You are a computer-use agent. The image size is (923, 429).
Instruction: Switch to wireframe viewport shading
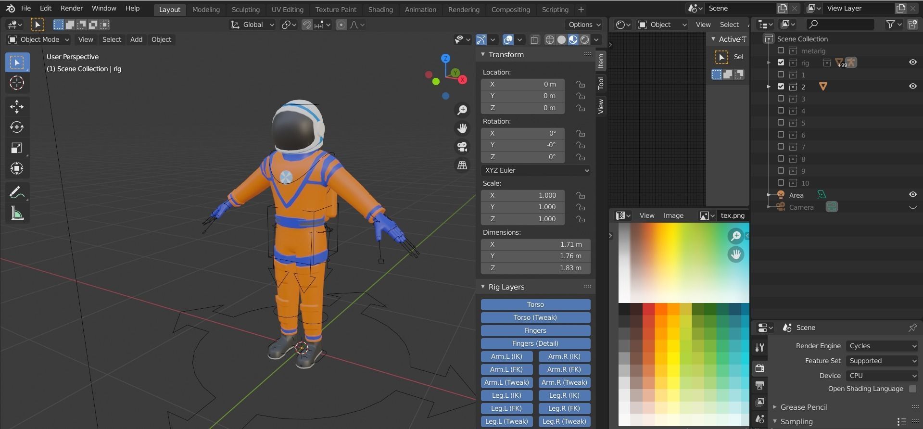(x=550, y=40)
